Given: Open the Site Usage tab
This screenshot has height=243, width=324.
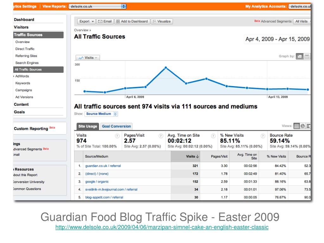Looking at the screenshot, I should [x=88, y=126].
